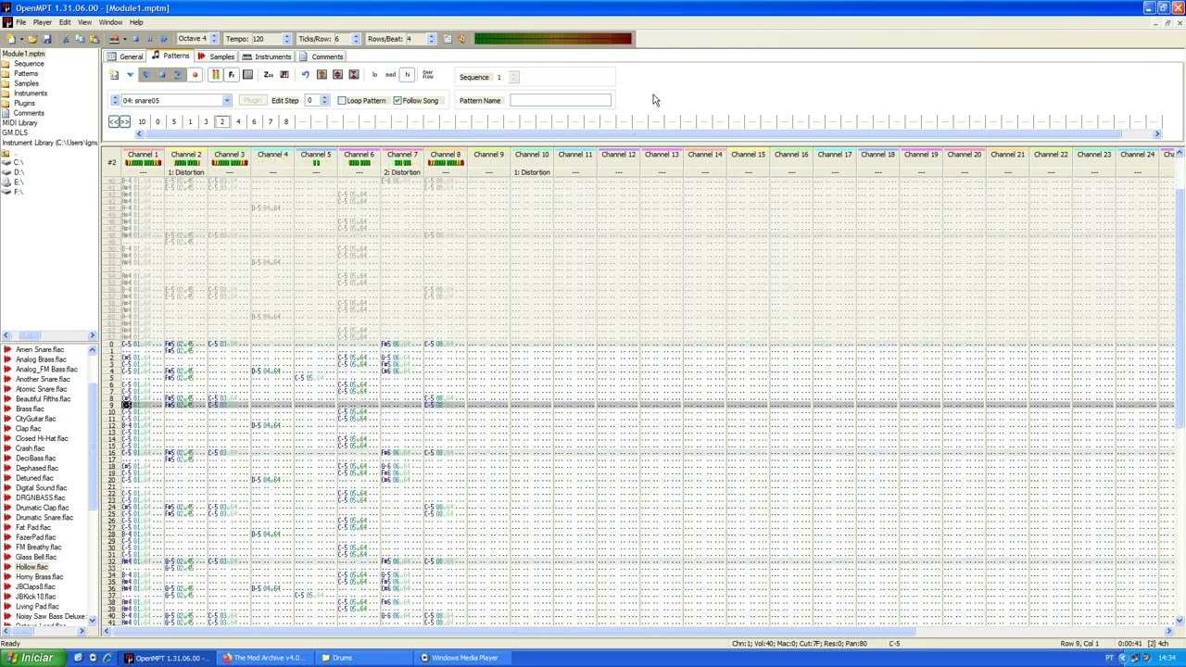Click the MIDI setup icon near the VU meter
This screenshot has height=667, width=1186.
(461, 39)
